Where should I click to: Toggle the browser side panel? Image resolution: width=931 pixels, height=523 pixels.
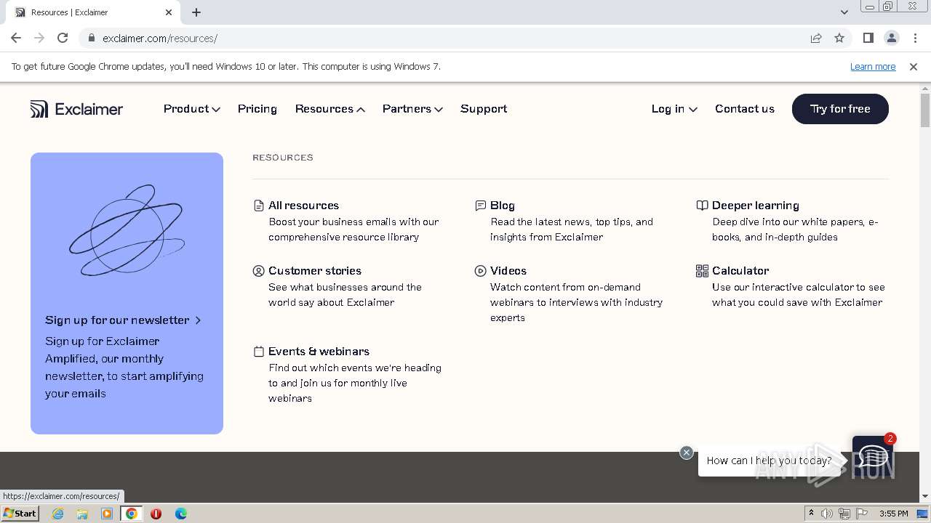[x=868, y=38]
